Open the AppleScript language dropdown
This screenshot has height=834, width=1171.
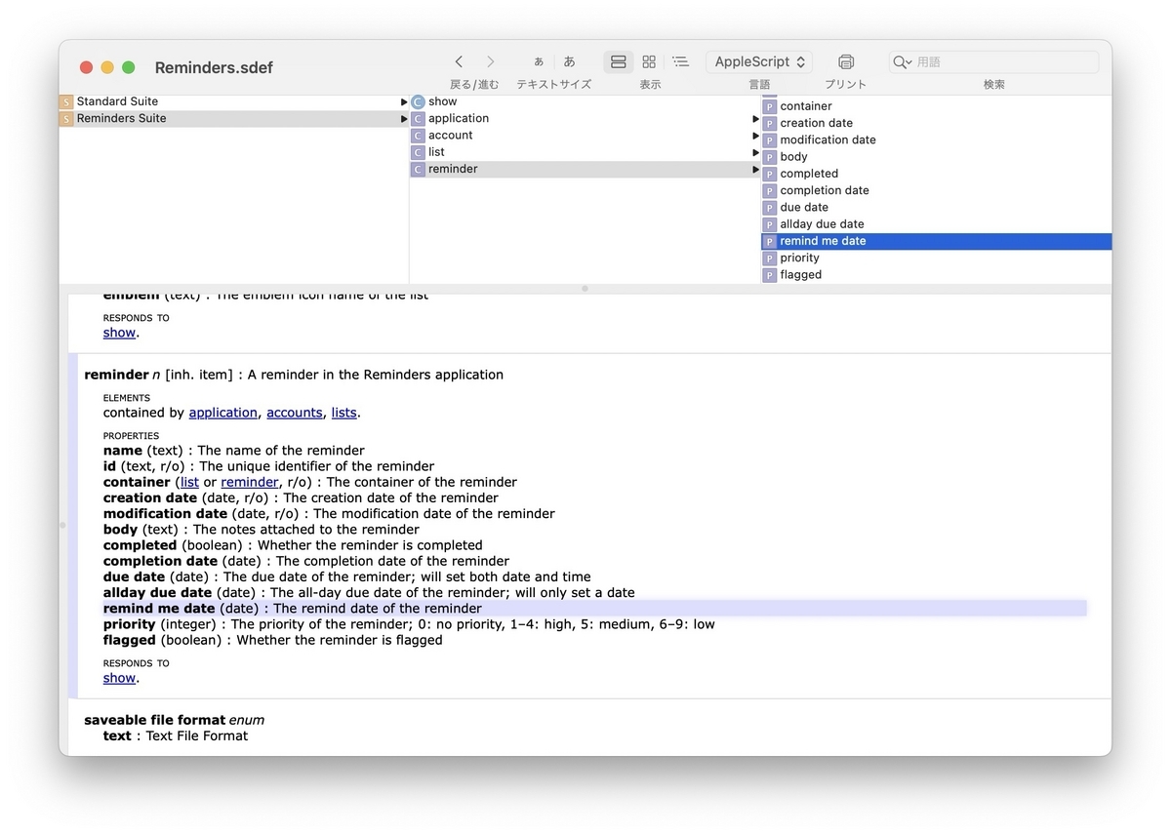click(759, 61)
